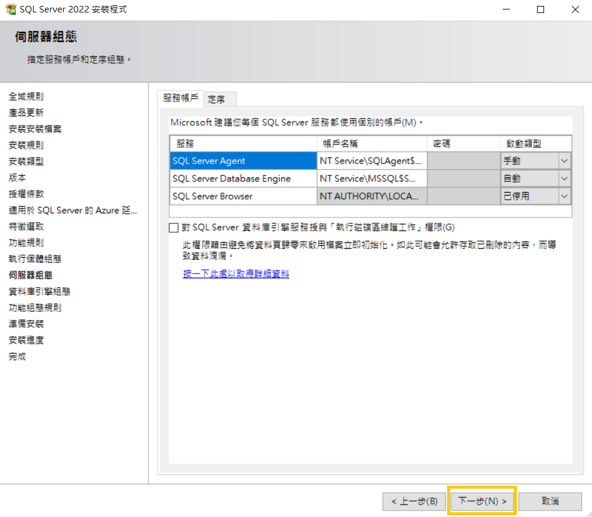Go back with the 上一步(B) button

point(414,501)
